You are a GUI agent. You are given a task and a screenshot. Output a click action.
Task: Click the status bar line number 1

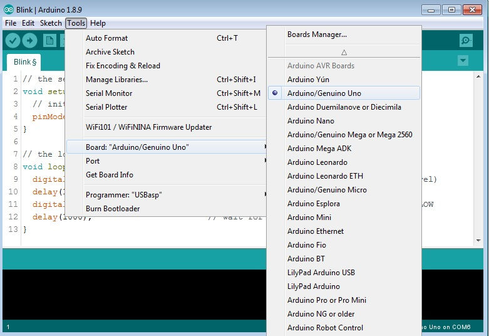(x=8, y=327)
